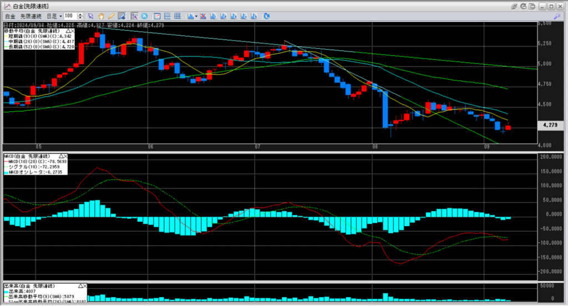
Task: Click the second table grid icon
Action: tap(177, 16)
